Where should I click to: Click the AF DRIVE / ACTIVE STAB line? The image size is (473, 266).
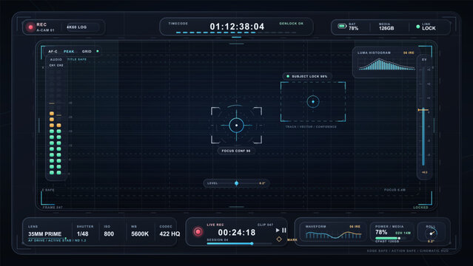pyautogui.click(x=57, y=241)
